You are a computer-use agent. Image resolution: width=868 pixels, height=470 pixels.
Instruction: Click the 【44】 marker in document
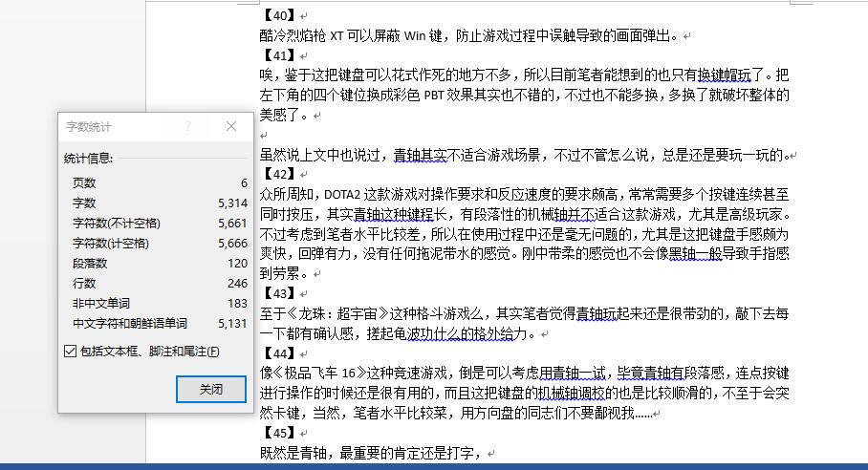point(279,353)
